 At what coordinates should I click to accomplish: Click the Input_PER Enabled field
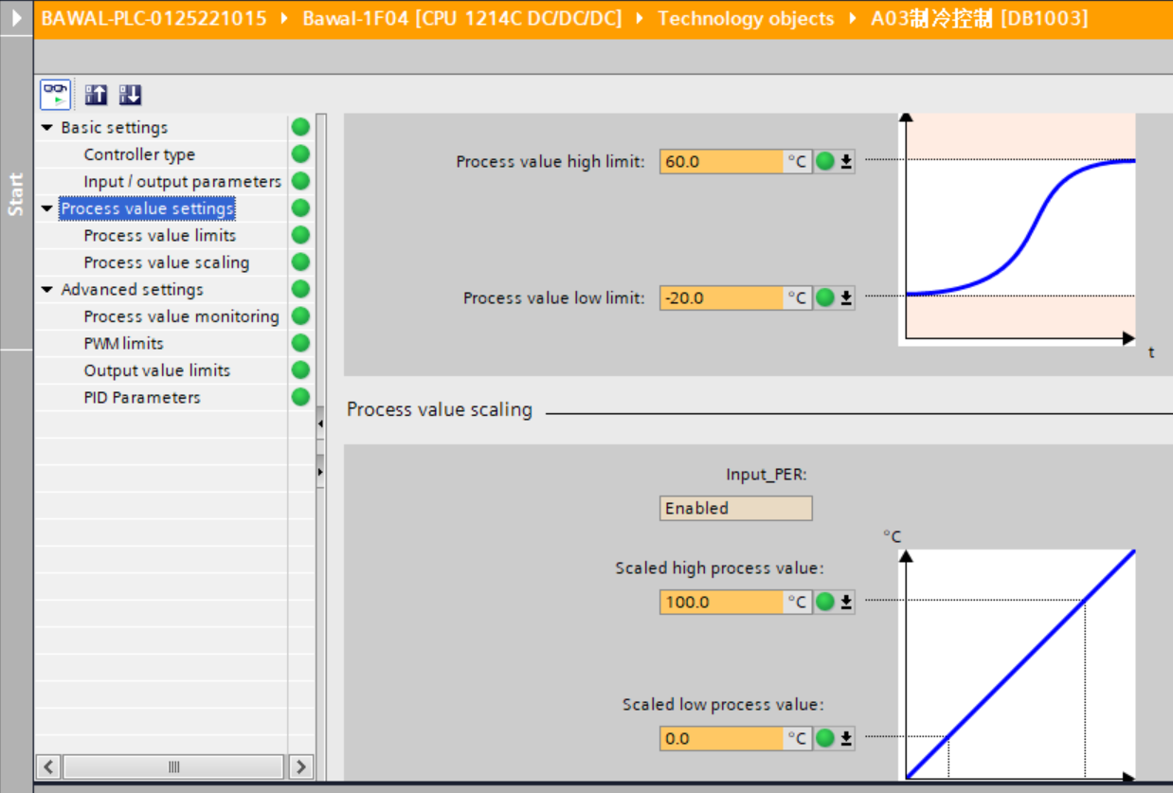[x=736, y=508]
